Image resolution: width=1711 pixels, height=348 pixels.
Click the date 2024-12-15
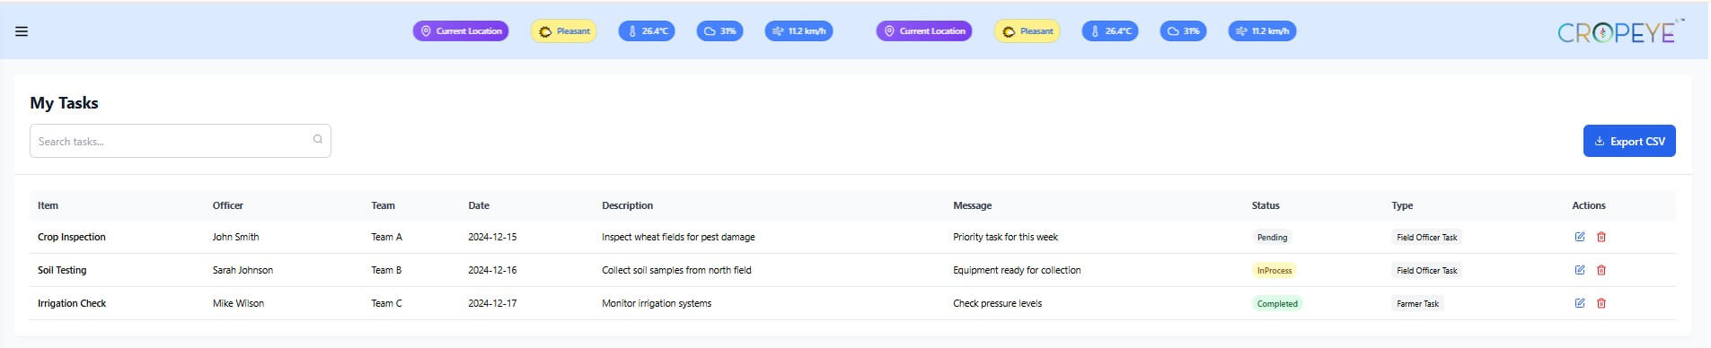(x=492, y=237)
